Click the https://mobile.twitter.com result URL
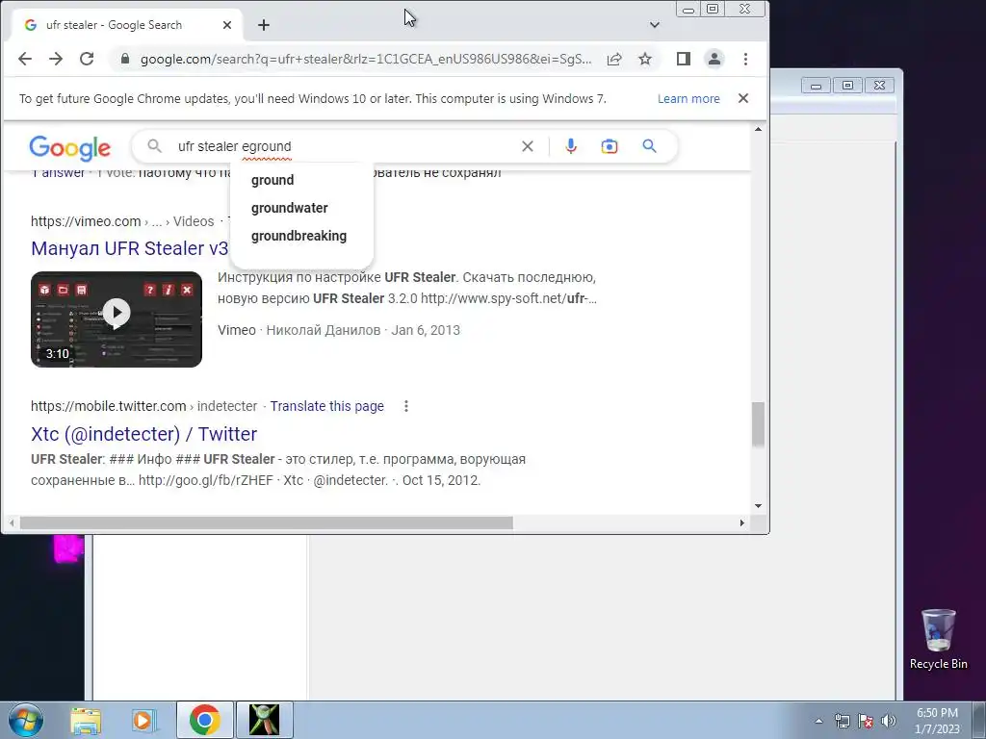Screen dimensions: 986x739 click(108, 407)
